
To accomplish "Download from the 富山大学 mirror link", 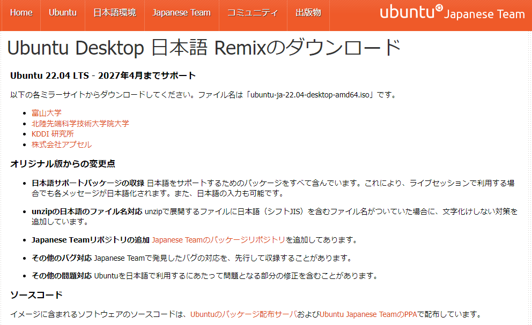I will 47,113.
